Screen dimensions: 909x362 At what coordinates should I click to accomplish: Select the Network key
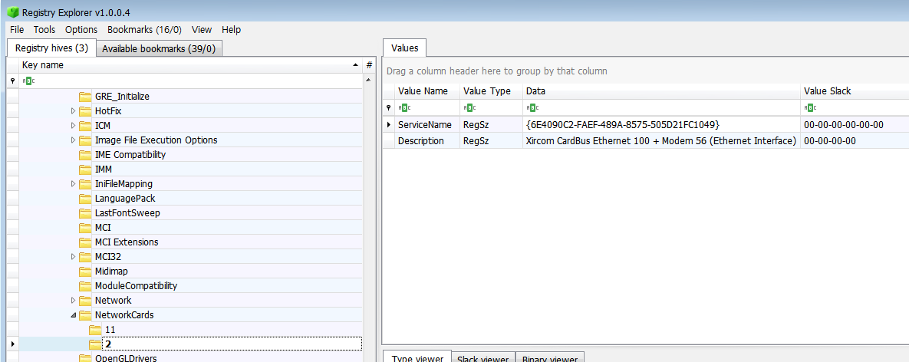click(113, 300)
